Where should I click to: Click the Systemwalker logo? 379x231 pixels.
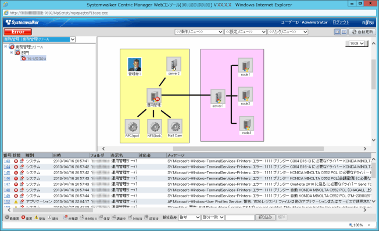coord(22,22)
